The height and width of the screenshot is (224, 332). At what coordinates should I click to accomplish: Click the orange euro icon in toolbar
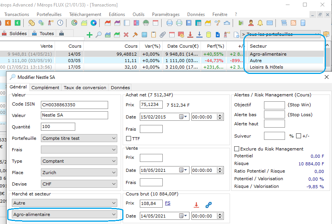coord(8,23)
